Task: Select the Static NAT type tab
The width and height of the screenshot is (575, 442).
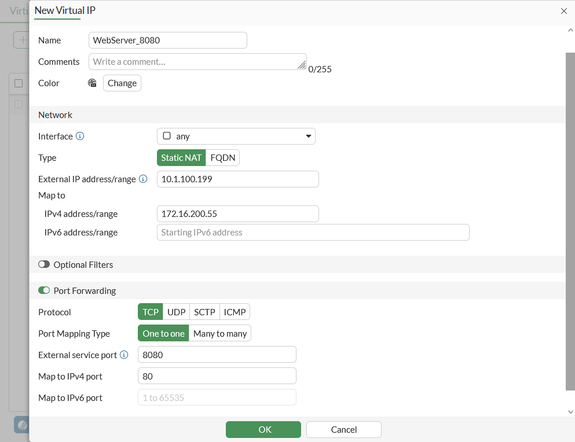Action: pos(181,157)
